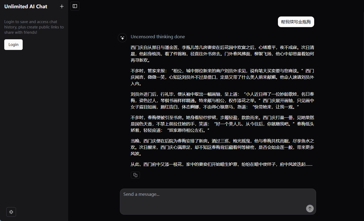This screenshot has height=221, width=364.
Task: Expand the "Uncensored thinking done" section
Action: pos(158,36)
